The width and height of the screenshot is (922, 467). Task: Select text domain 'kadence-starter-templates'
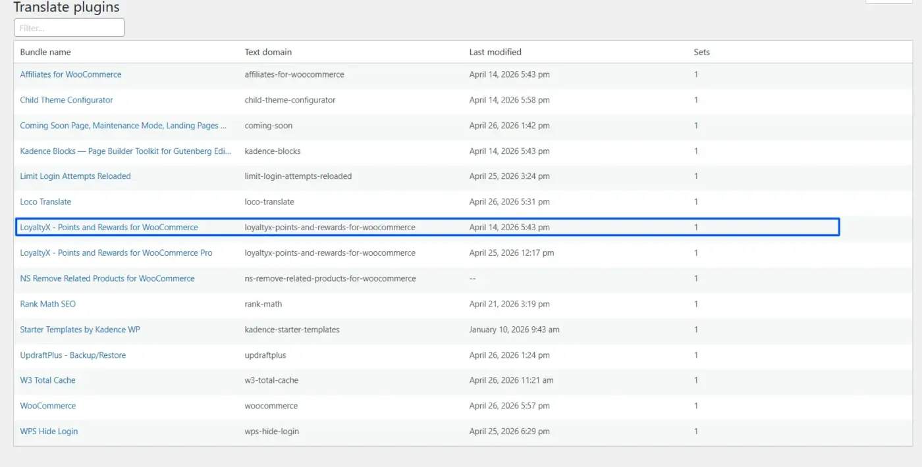click(292, 330)
